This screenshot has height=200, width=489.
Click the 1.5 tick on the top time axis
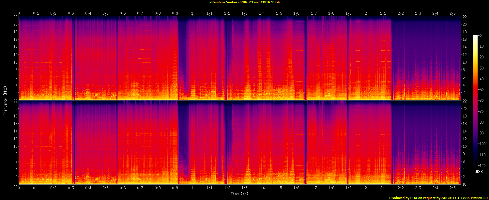[x=279, y=13]
